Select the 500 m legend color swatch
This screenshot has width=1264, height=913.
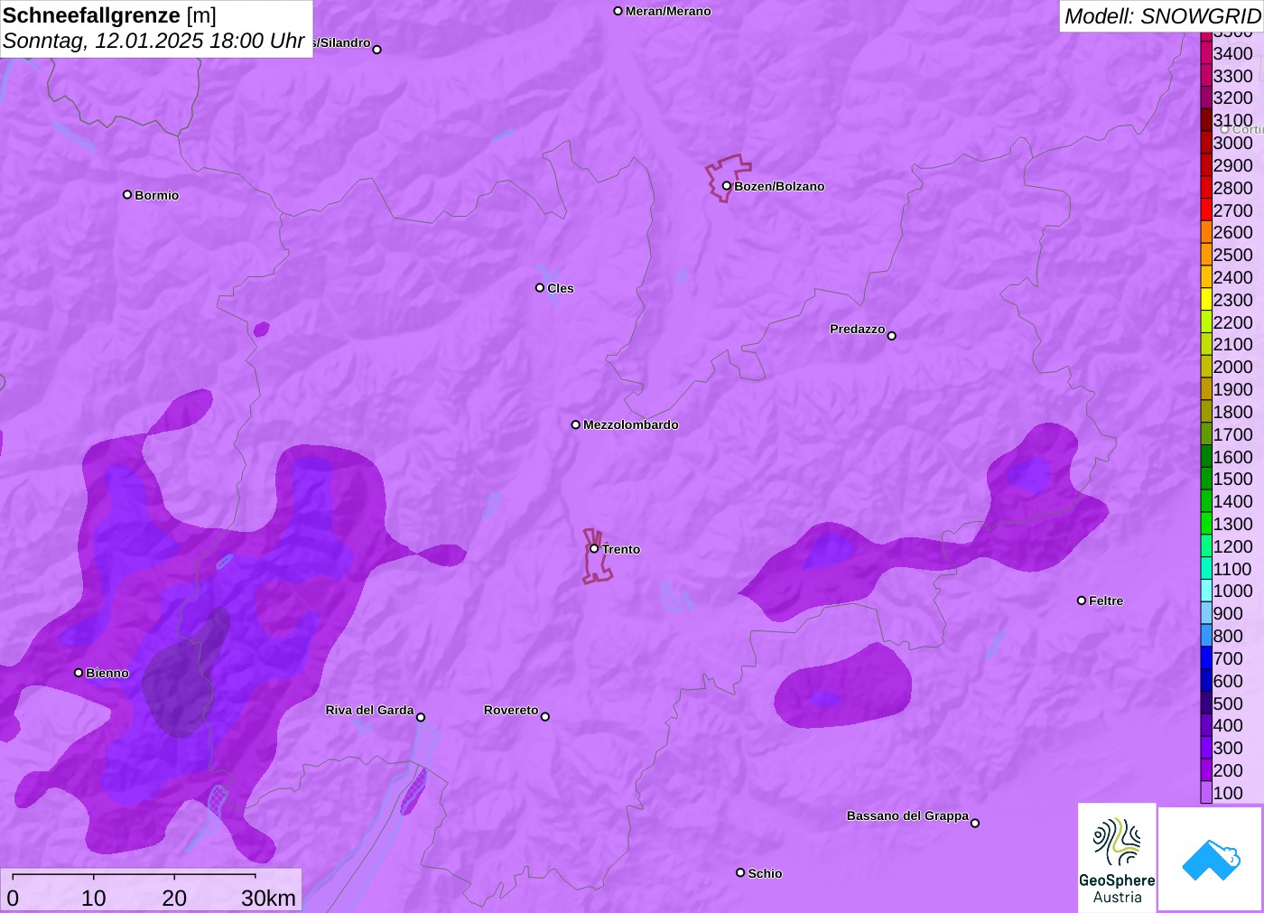pos(1206,703)
